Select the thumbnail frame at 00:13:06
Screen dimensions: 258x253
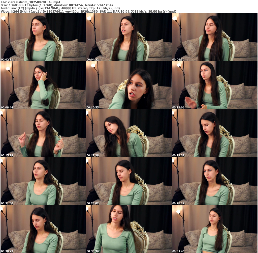click(x=215, y=85)
